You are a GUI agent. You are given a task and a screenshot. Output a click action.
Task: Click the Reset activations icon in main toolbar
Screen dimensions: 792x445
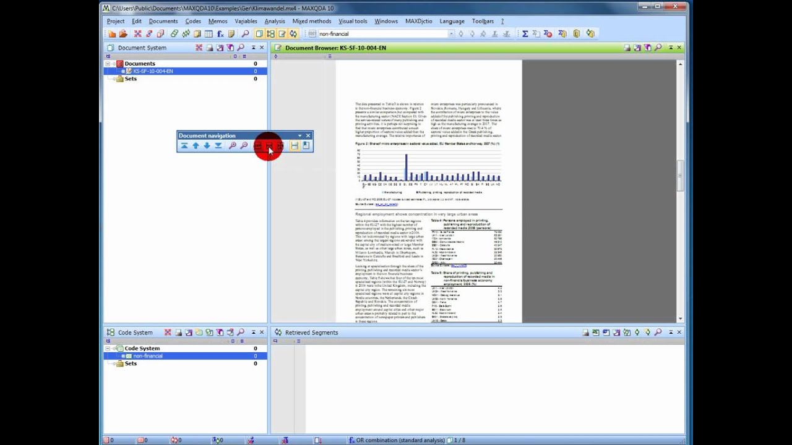(x=137, y=34)
